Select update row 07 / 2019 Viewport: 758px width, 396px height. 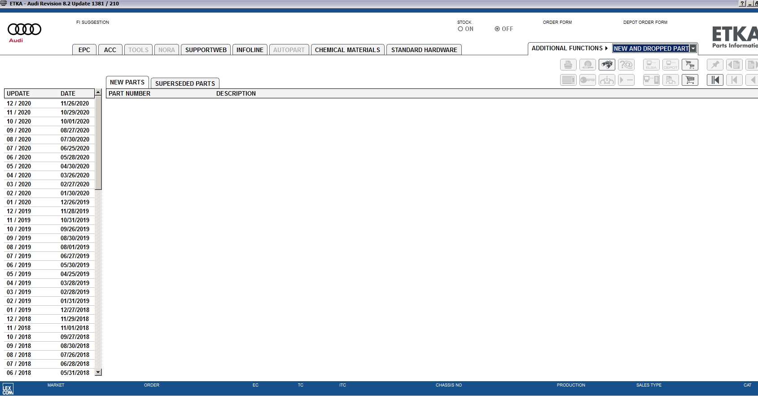click(x=49, y=256)
